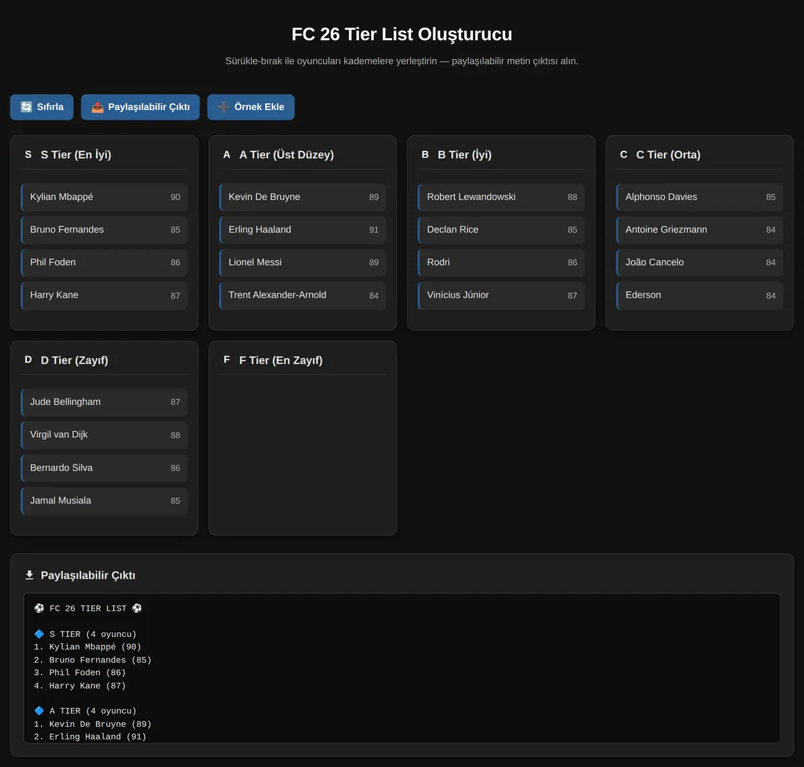This screenshot has height=767, width=804.
Task: Select the Lionel Messi player card
Action: click(x=303, y=263)
